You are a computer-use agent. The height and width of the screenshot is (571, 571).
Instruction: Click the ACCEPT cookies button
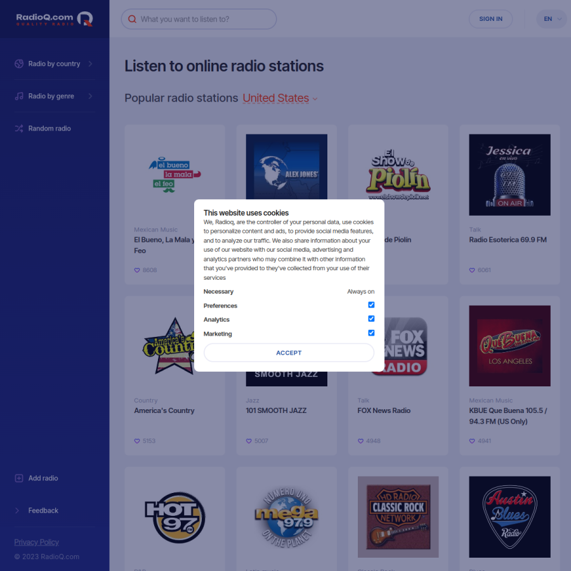pyautogui.click(x=289, y=353)
